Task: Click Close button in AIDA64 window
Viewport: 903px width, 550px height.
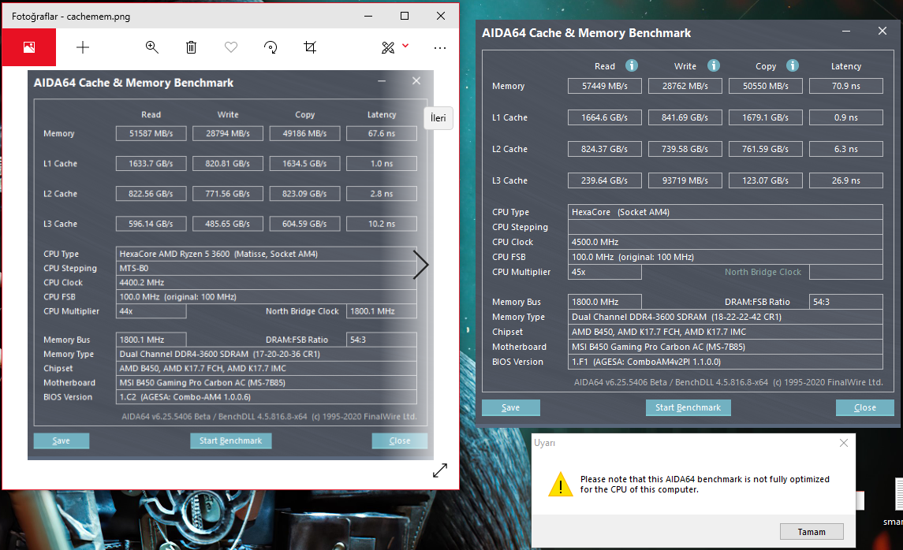Action: pyautogui.click(x=865, y=407)
